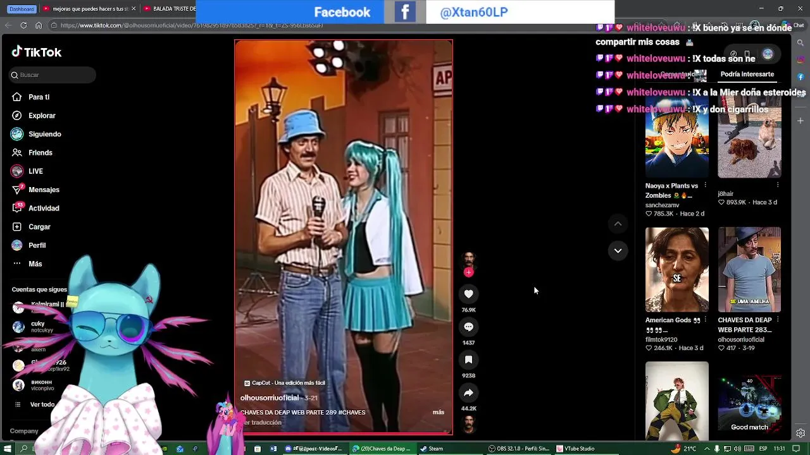This screenshot has width=810, height=455.
Task: Switch to the Podría interesarte tab
Action: [747, 74]
